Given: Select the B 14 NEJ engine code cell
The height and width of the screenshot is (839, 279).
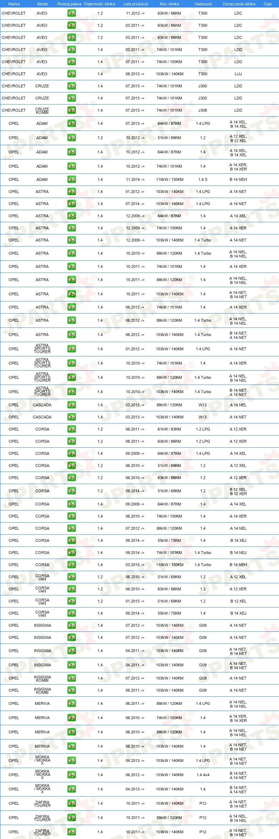Looking at the screenshot, I should point(238,553).
